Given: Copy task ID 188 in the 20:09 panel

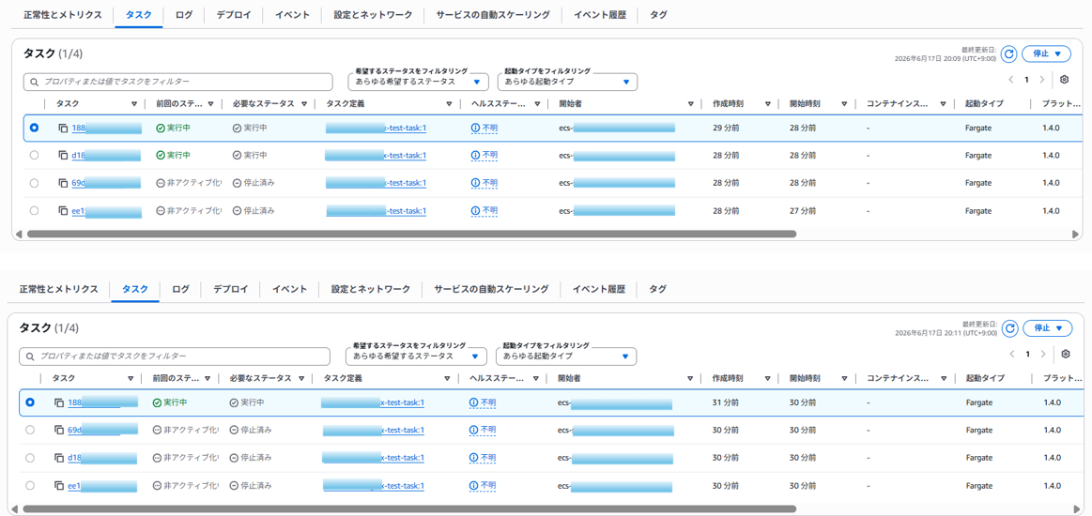Looking at the screenshot, I should [x=63, y=128].
